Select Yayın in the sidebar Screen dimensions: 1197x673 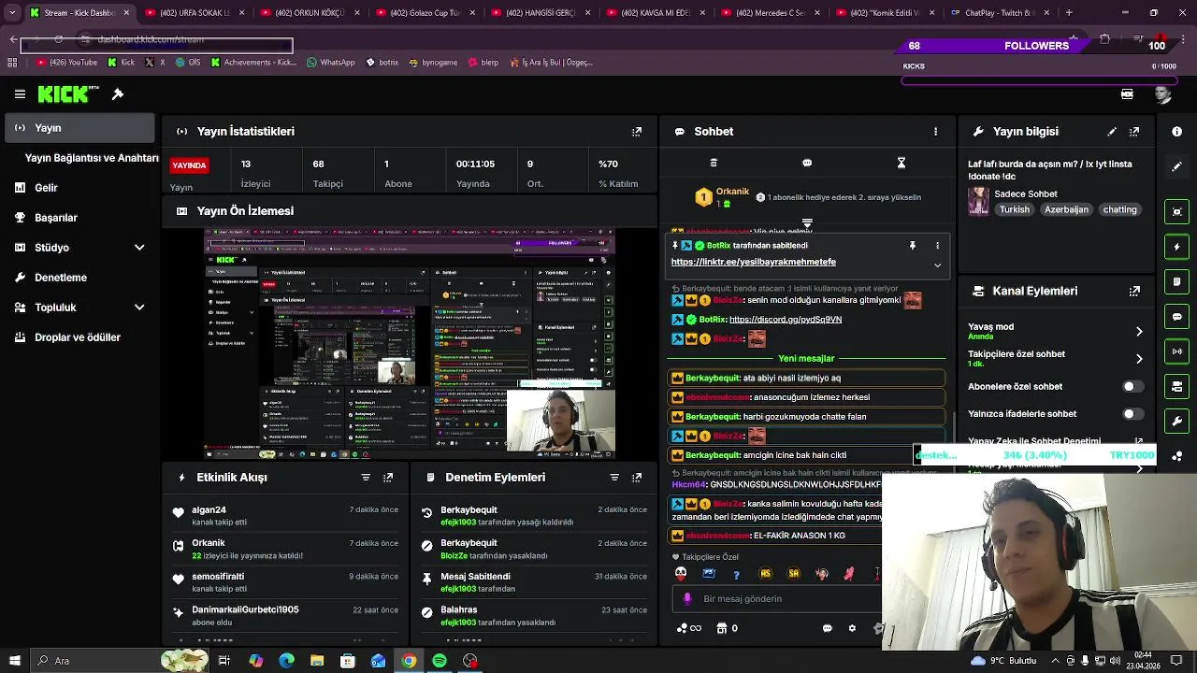click(x=79, y=128)
